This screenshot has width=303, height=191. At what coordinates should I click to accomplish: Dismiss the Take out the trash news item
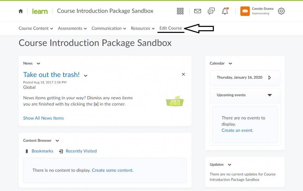[183, 74]
